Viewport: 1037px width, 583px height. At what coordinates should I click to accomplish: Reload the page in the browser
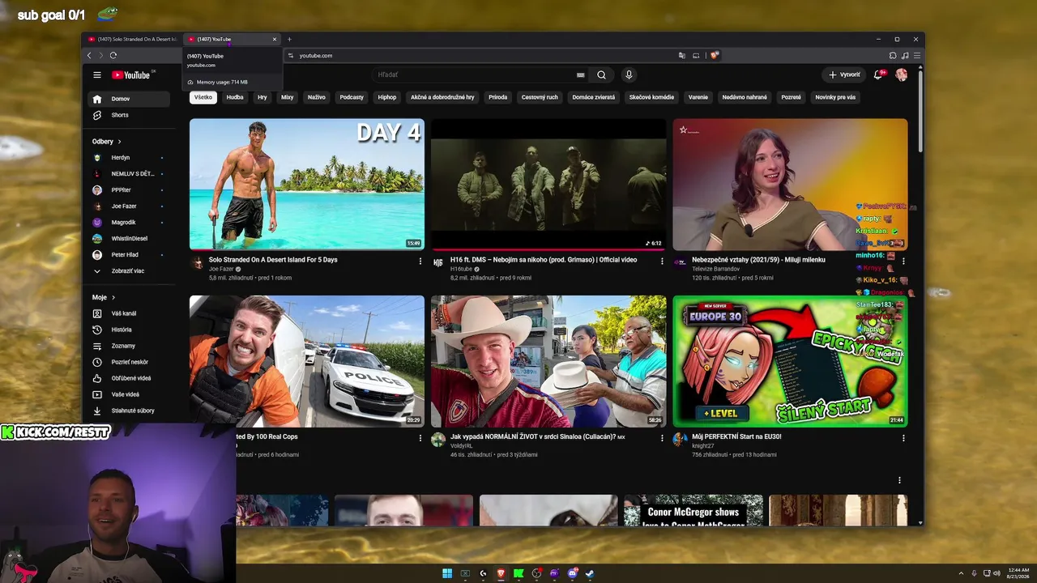[113, 55]
